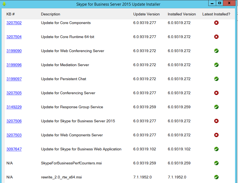This screenshot has width=238, height=183.
Task: Open KB 3199090 hyperlink
Action: point(14,51)
